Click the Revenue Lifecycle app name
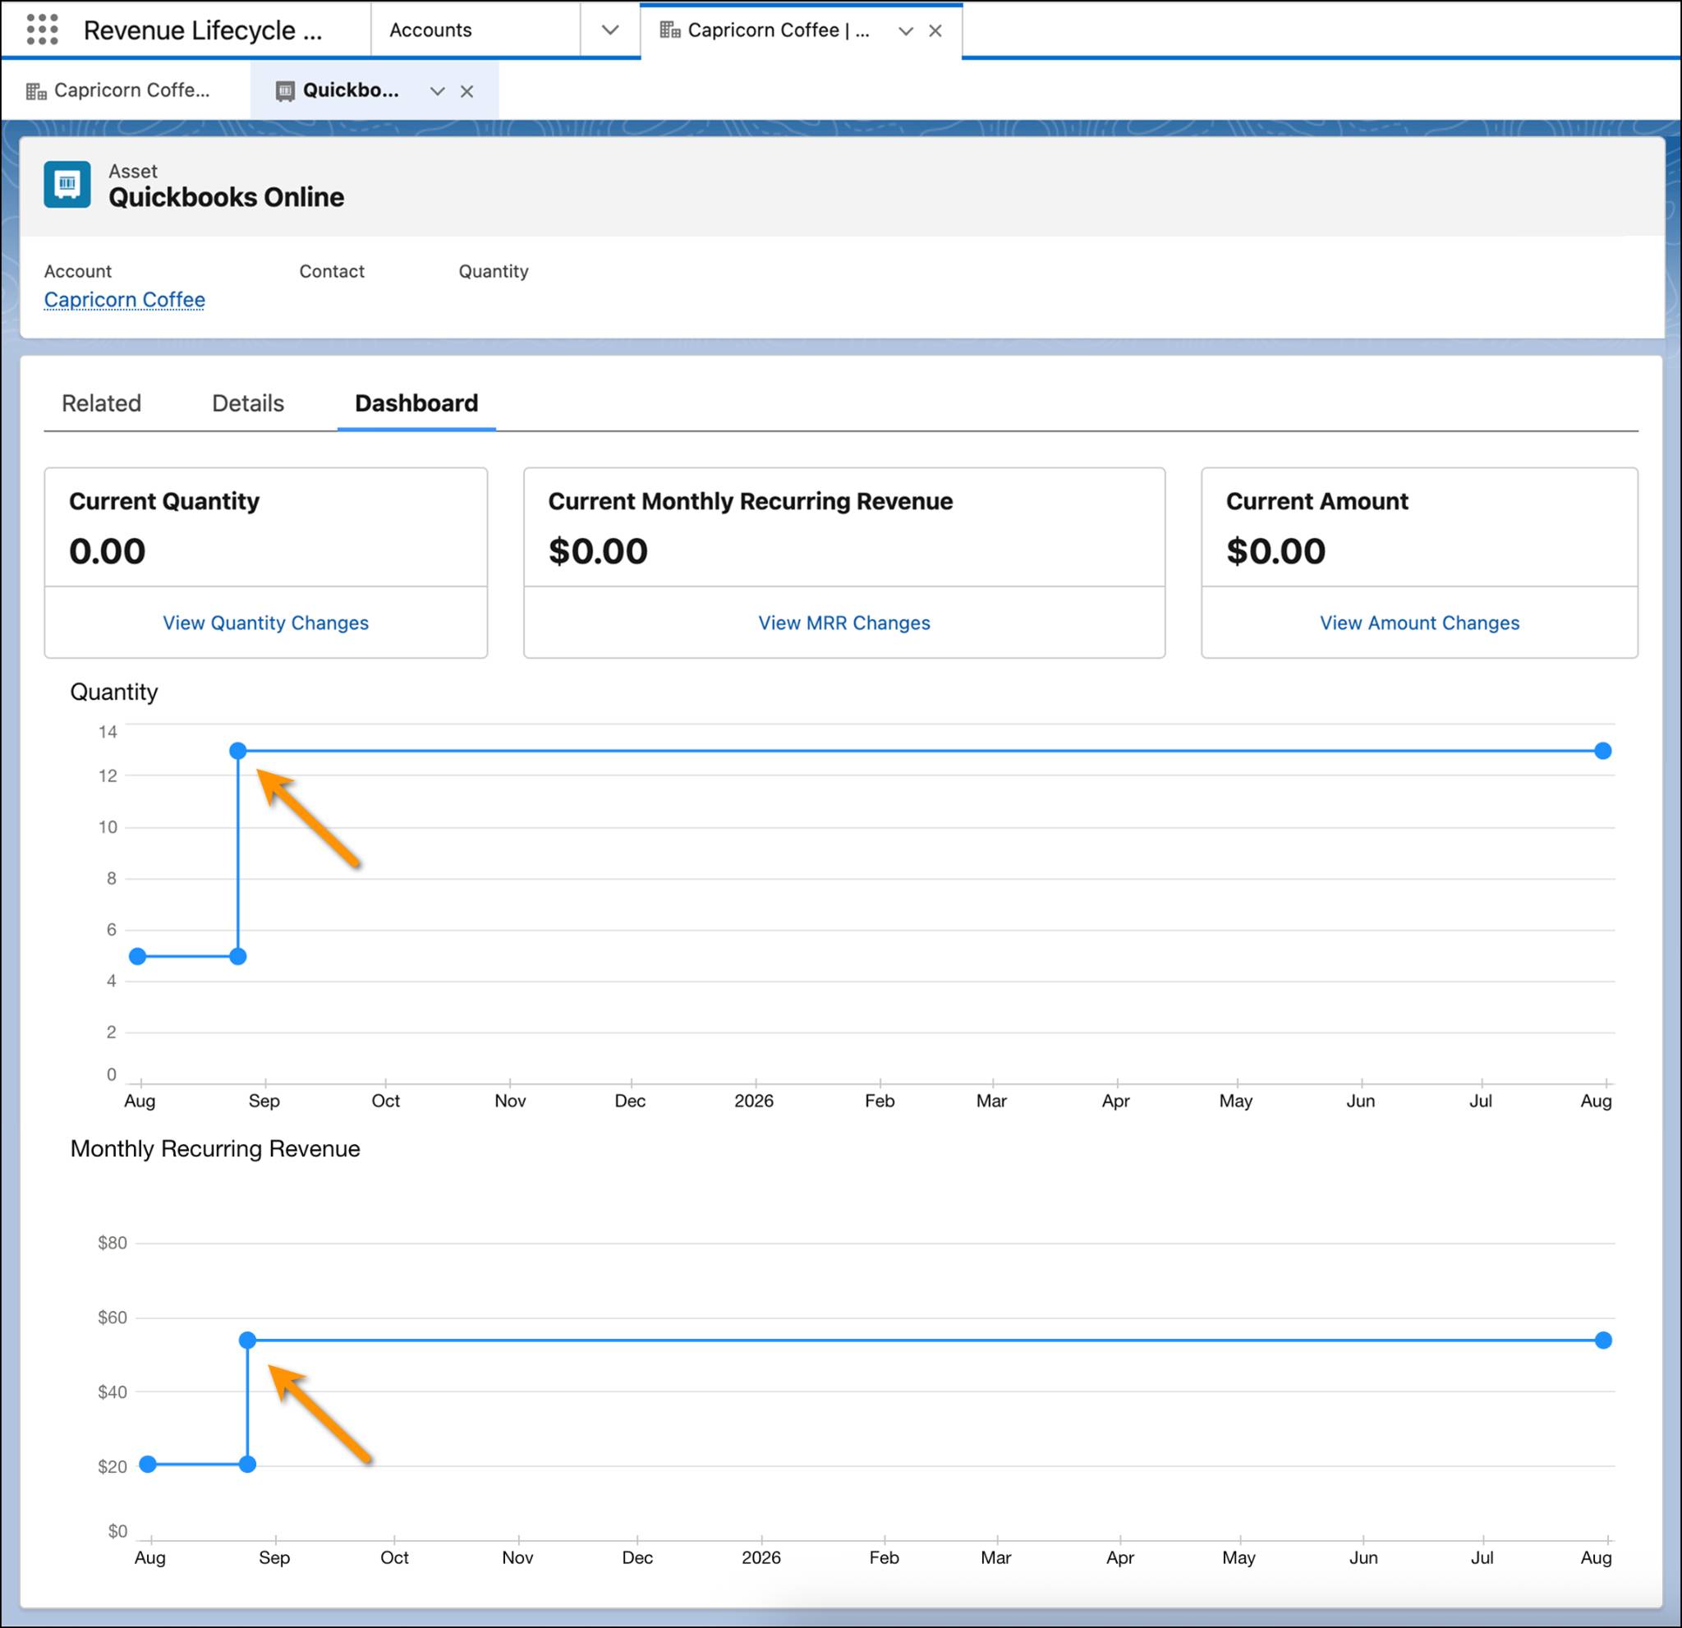This screenshot has height=1628, width=1682. coord(203,30)
